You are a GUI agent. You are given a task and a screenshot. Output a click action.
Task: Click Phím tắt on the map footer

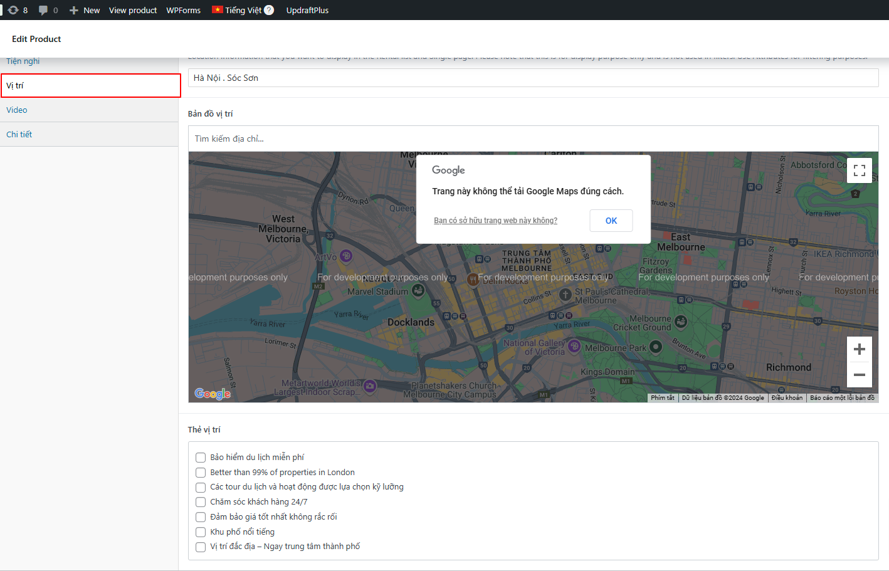(663, 398)
